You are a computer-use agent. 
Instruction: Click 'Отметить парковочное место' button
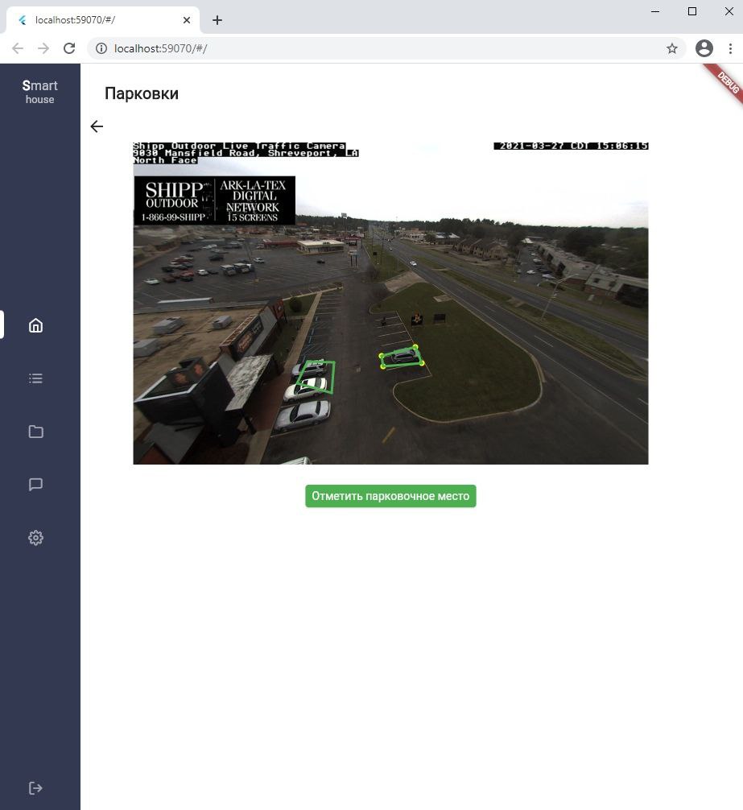click(390, 496)
